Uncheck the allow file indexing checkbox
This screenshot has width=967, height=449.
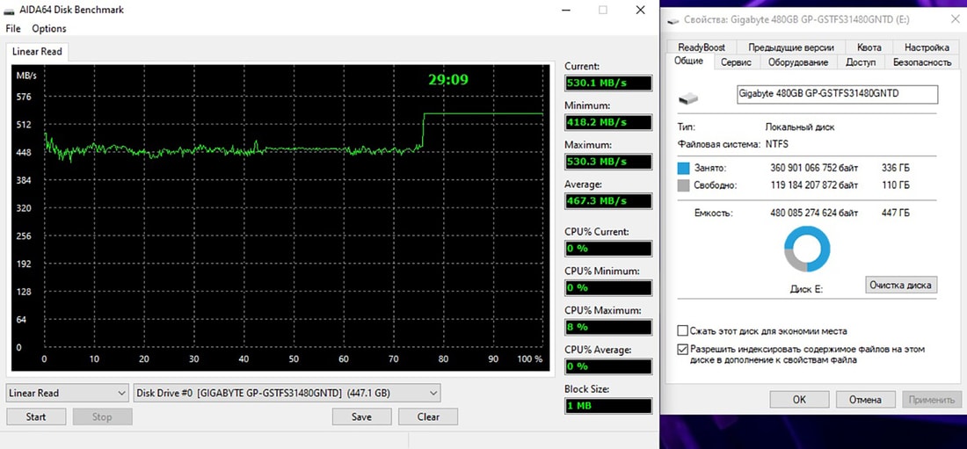pos(683,349)
